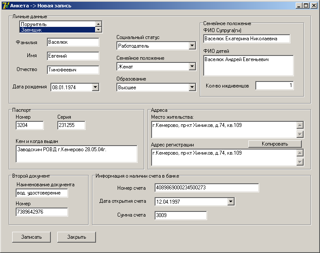
Task: Open the Социальный статус dropdown
Action: pyautogui.click(x=192, y=45)
